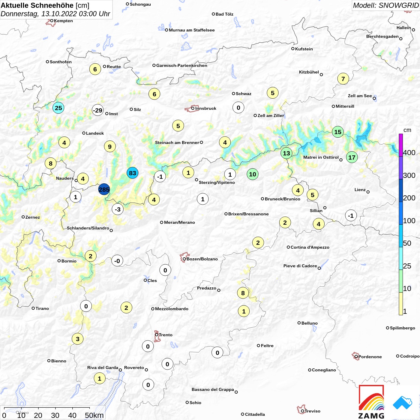Select the 8 marker above Nauders
Screen dimensions: 420x420
51,163
